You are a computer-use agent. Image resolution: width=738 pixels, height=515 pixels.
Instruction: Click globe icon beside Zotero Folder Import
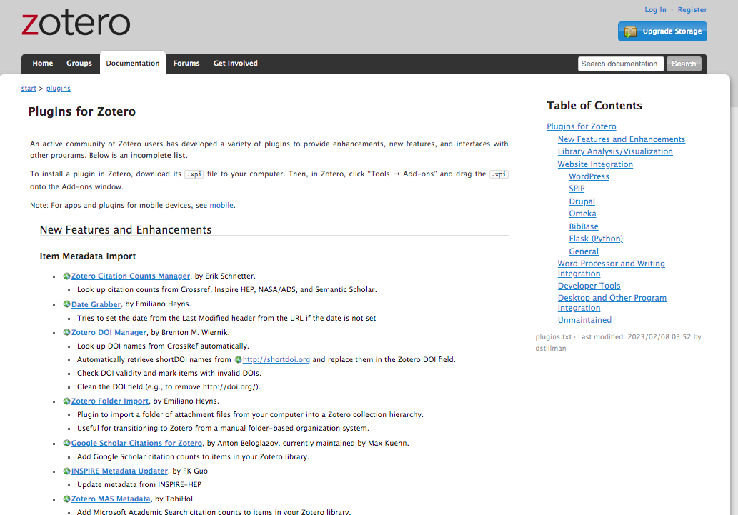pyautogui.click(x=67, y=401)
